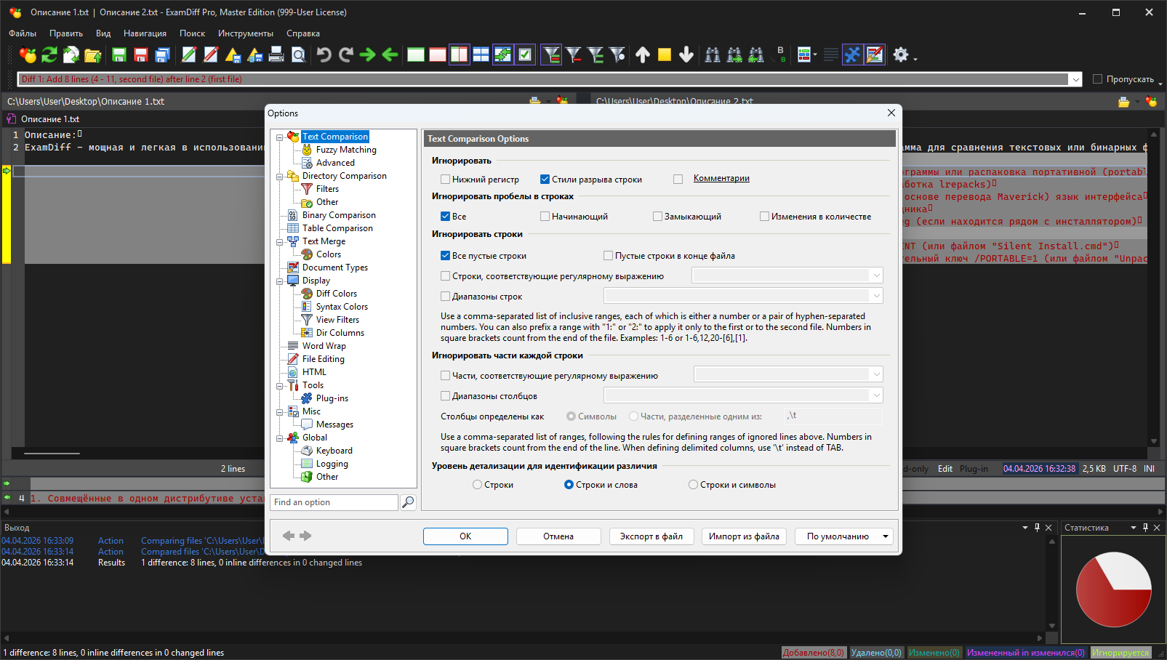Tick the Замыкающий checkbox
The height and width of the screenshot is (660, 1167).
[657, 216]
